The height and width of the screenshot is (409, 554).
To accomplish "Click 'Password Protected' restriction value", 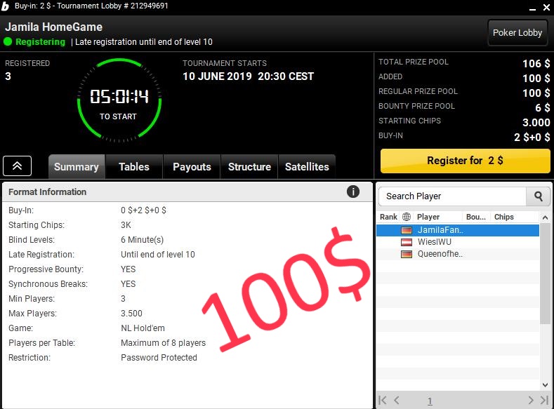I will point(159,358).
